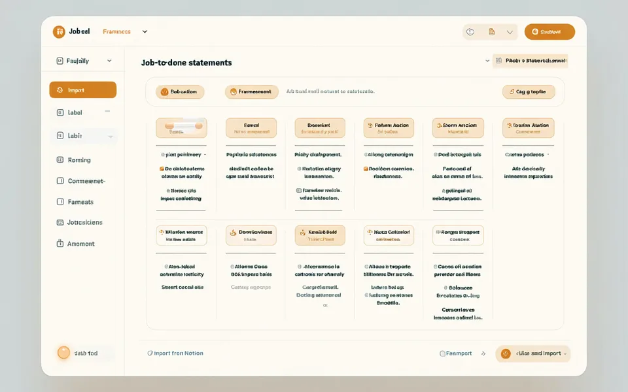
Task: Click the avatar beside datb fod
Action: [x=63, y=352]
